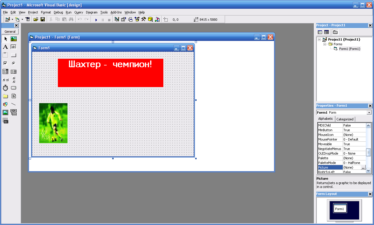
Task: Select the horizontal scrollbar control in toolbox
Action: (6, 80)
